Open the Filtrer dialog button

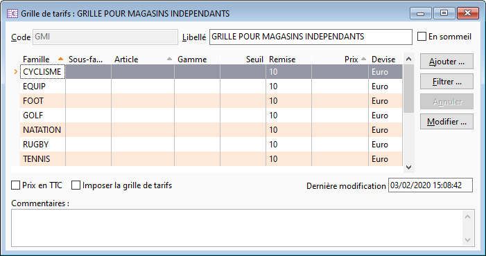click(446, 82)
